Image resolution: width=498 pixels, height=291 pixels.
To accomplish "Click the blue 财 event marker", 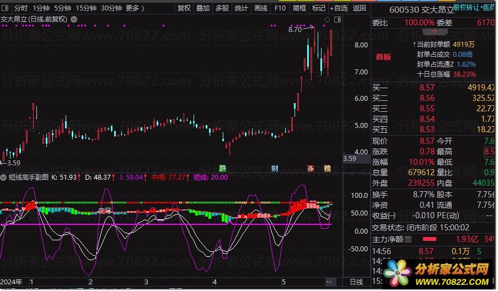I will [275, 168].
